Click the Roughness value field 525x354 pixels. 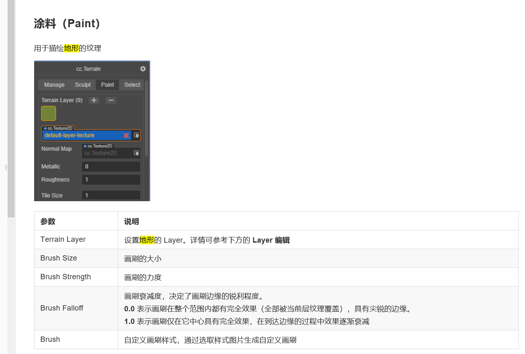(111, 180)
